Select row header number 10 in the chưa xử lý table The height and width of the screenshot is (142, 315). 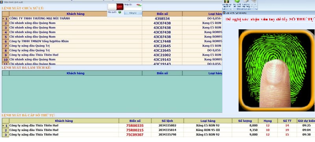click(6, 59)
